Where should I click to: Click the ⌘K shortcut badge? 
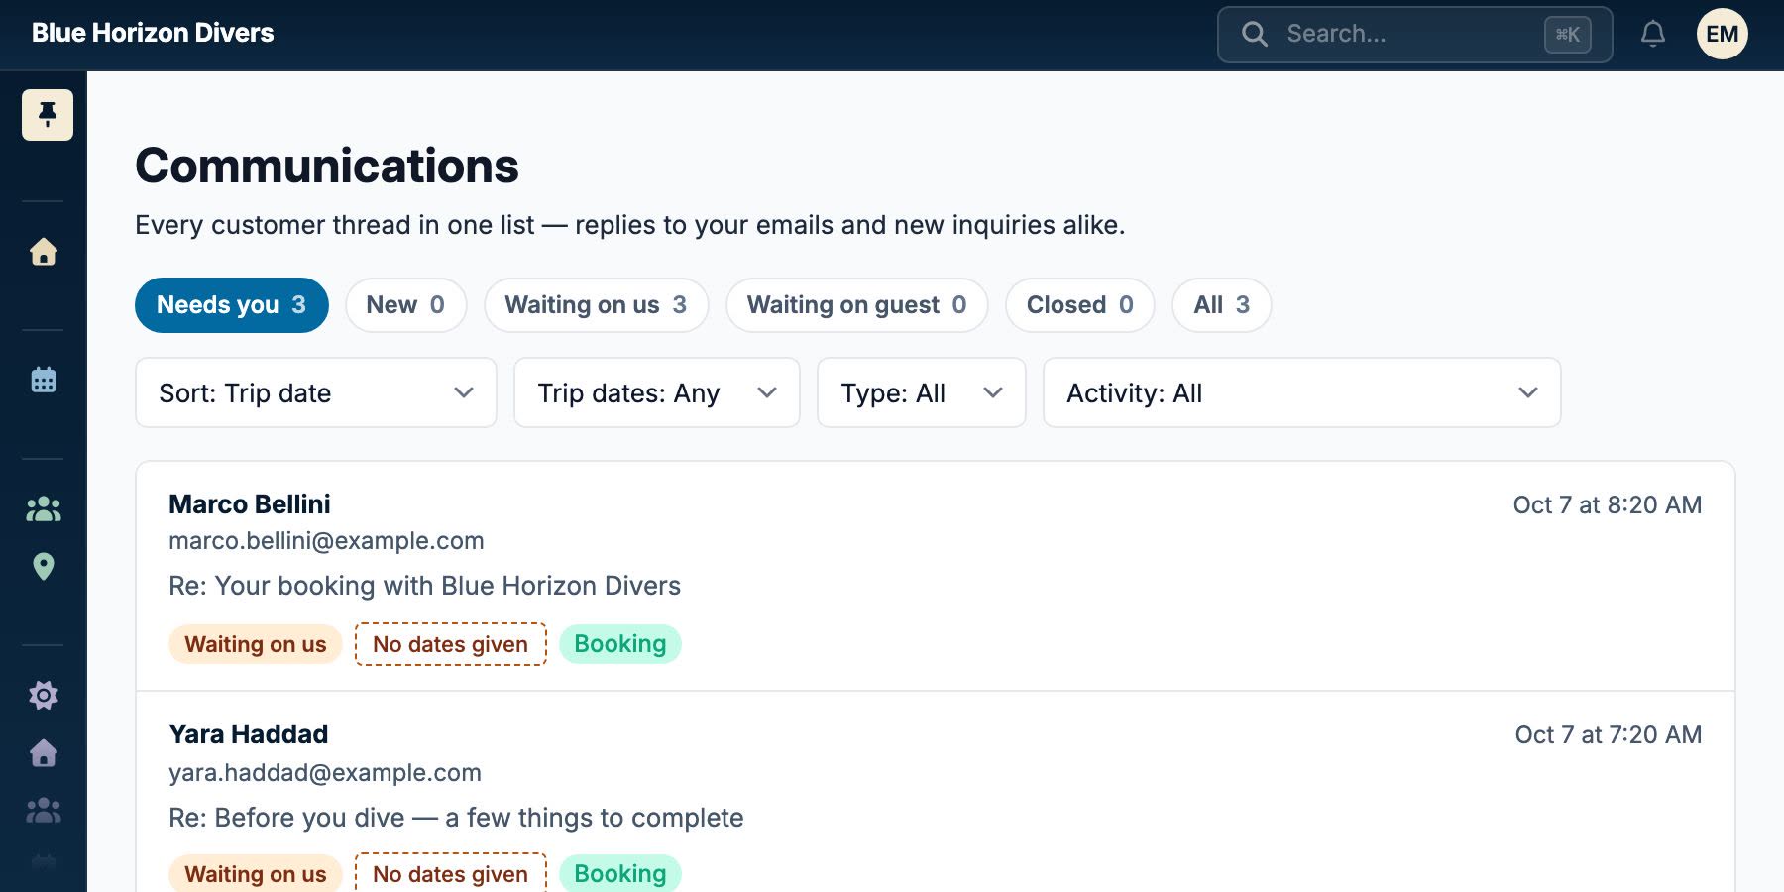click(1568, 35)
